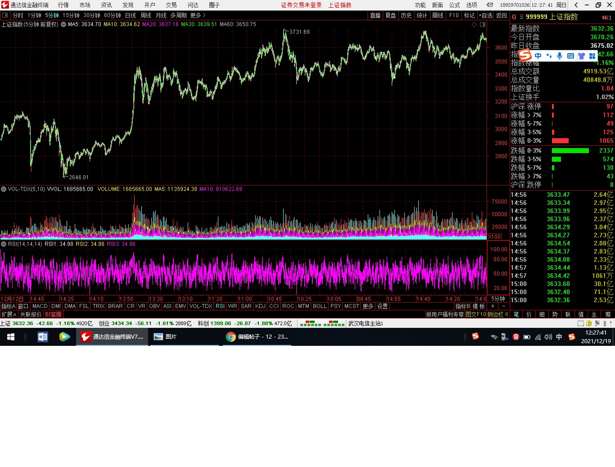Click the 图文F10 link
Viewport: 615px width, 467px height.
[x=476, y=314]
